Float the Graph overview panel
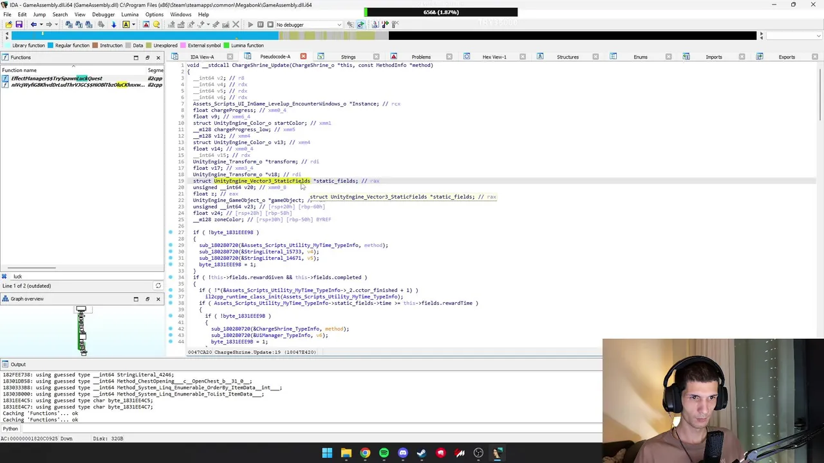824x463 pixels. 147,298
